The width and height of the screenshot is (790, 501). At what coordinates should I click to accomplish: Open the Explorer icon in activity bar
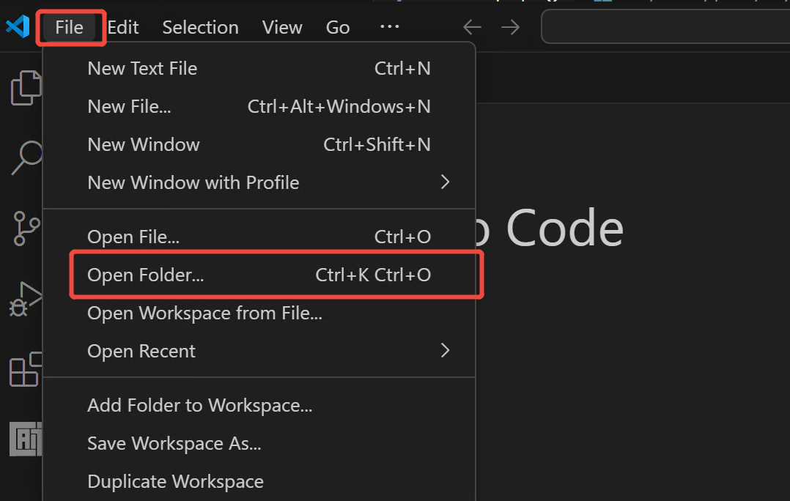26,88
